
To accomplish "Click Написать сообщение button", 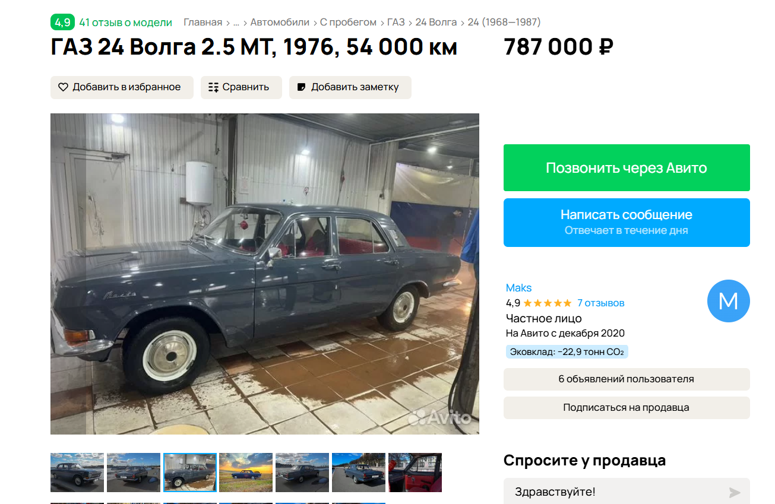I will pyautogui.click(x=627, y=222).
